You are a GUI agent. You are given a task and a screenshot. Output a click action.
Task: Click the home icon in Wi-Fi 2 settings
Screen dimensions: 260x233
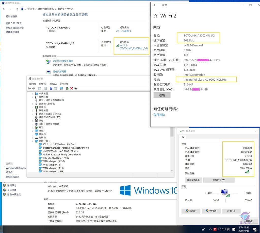tap(155, 16)
